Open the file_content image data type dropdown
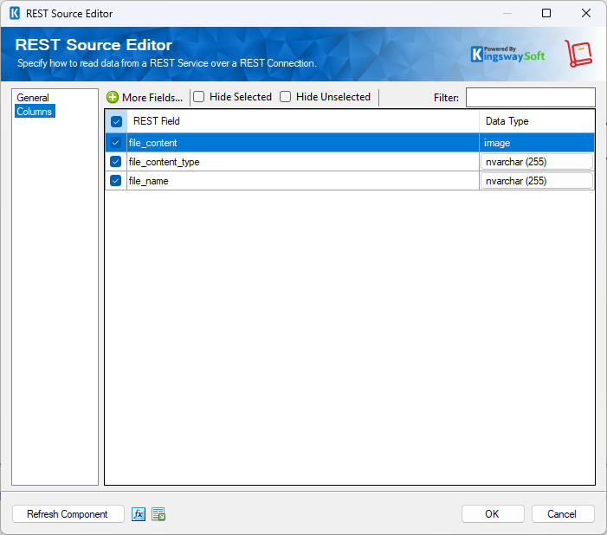The height and width of the screenshot is (535, 607). coord(537,143)
